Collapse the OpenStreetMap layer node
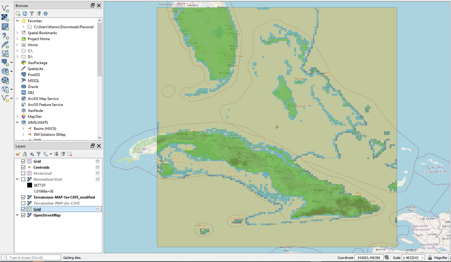This screenshot has width=451, height=262. point(17,215)
